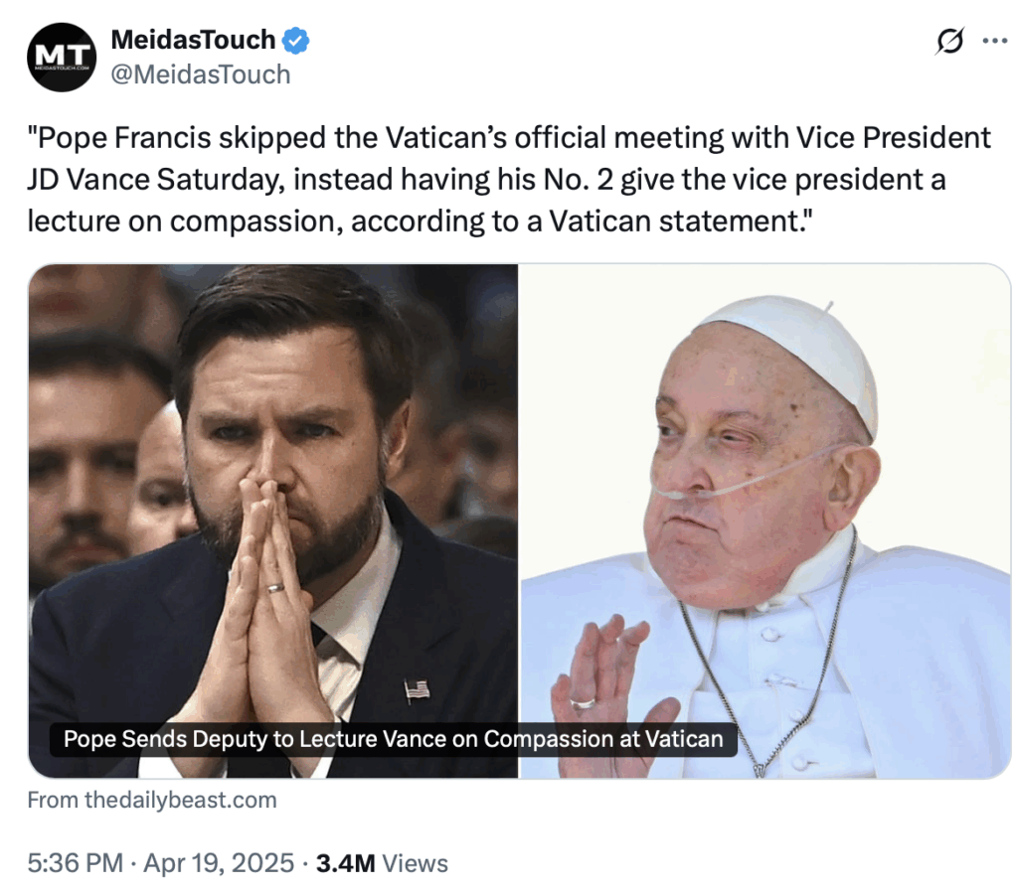Click the 5:36 PM timestamp
Image resolution: width=1018 pixels, height=892 pixels.
click(x=76, y=863)
